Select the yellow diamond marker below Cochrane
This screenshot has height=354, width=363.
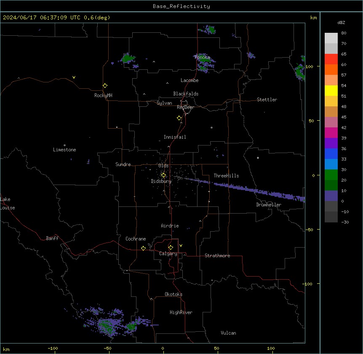(143, 248)
